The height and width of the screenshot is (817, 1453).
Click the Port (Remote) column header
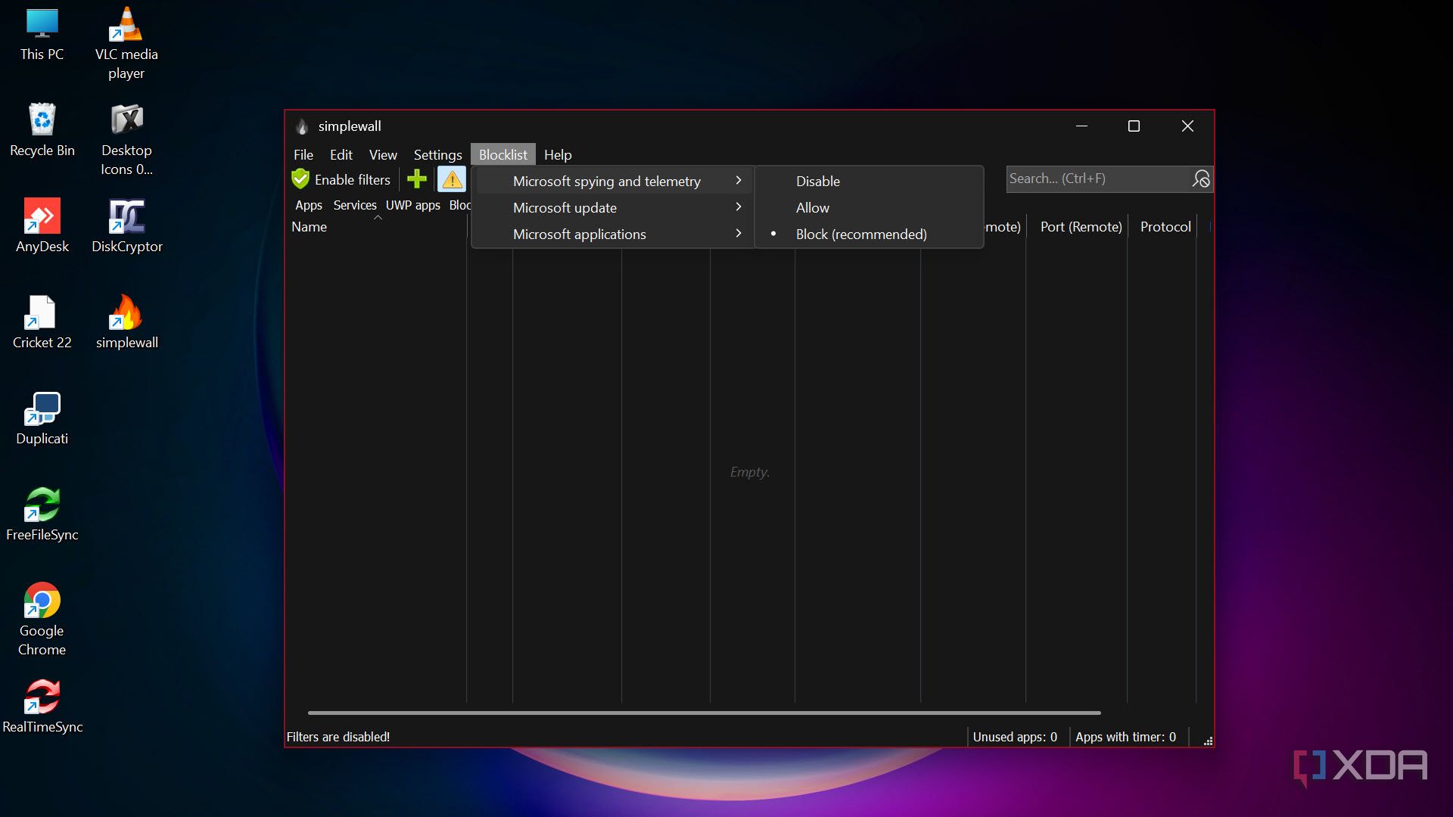pos(1081,227)
